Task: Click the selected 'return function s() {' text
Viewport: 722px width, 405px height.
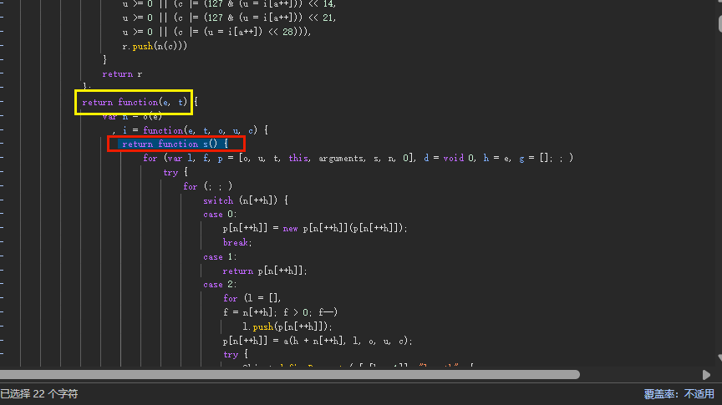Action: (175, 144)
